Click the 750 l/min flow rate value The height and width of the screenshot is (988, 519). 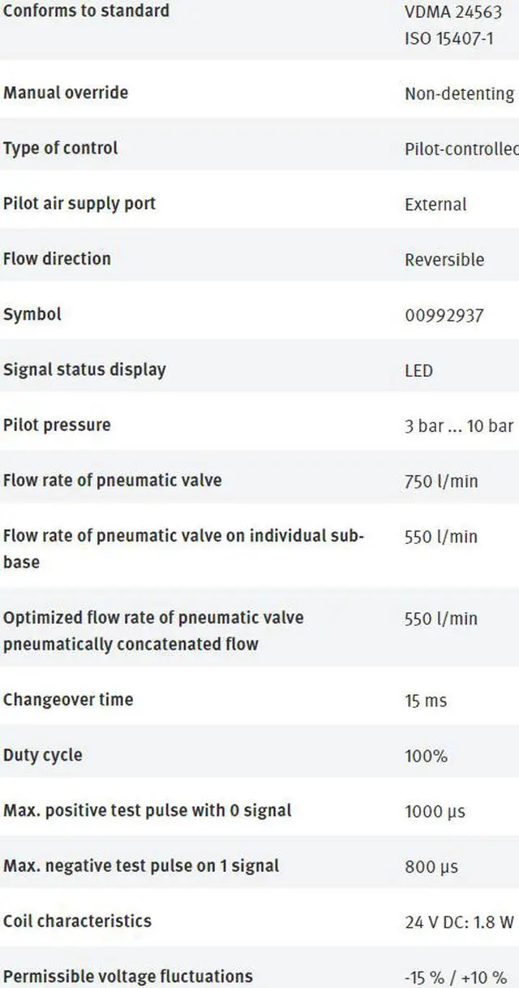(441, 481)
